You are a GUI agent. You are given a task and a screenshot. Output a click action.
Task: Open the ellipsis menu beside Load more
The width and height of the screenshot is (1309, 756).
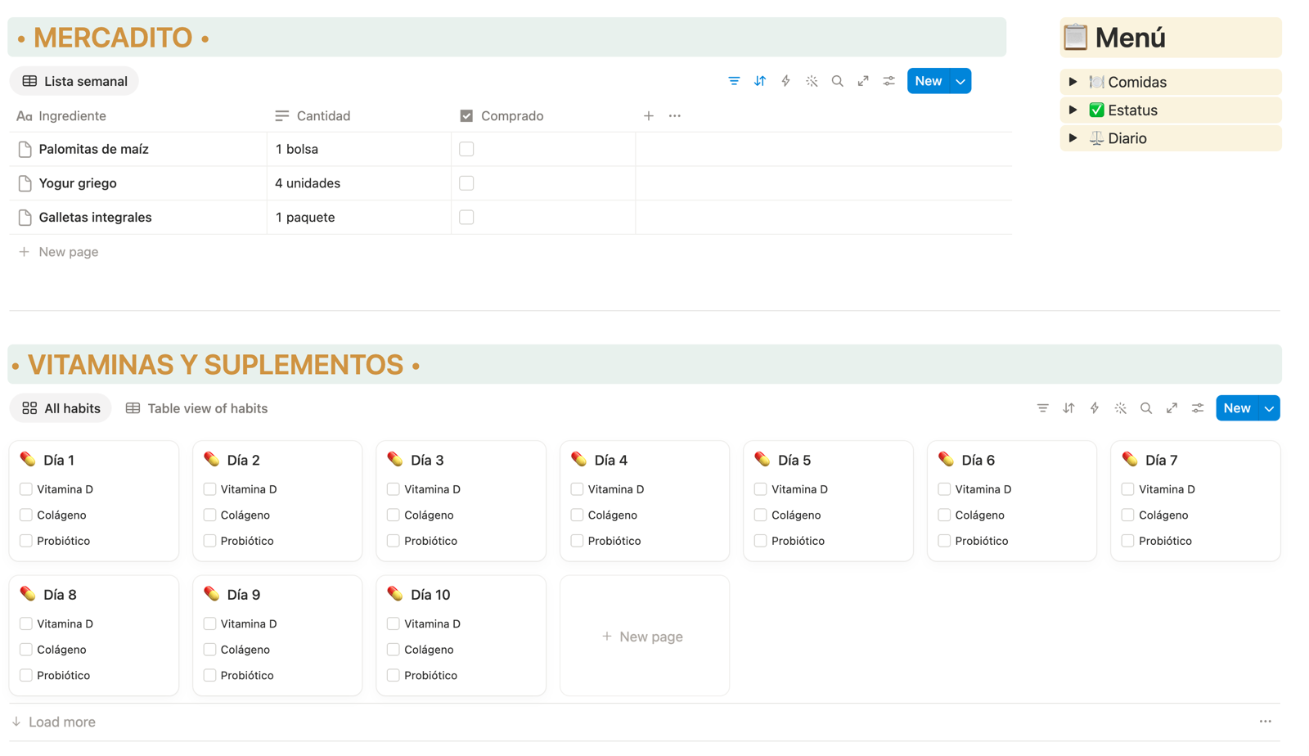click(x=1266, y=722)
